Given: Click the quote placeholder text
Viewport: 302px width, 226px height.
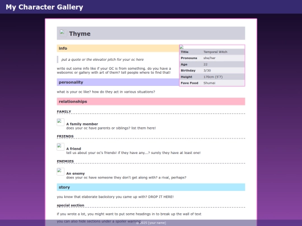Looking at the screenshot, I should [102, 60].
